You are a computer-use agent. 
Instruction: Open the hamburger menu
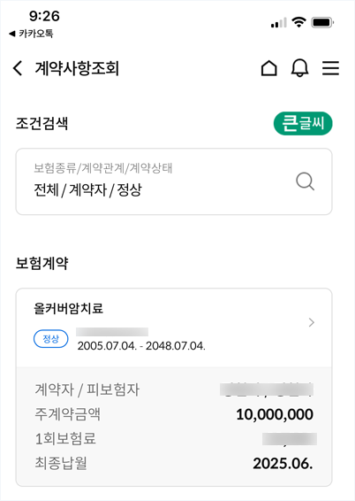330,68
